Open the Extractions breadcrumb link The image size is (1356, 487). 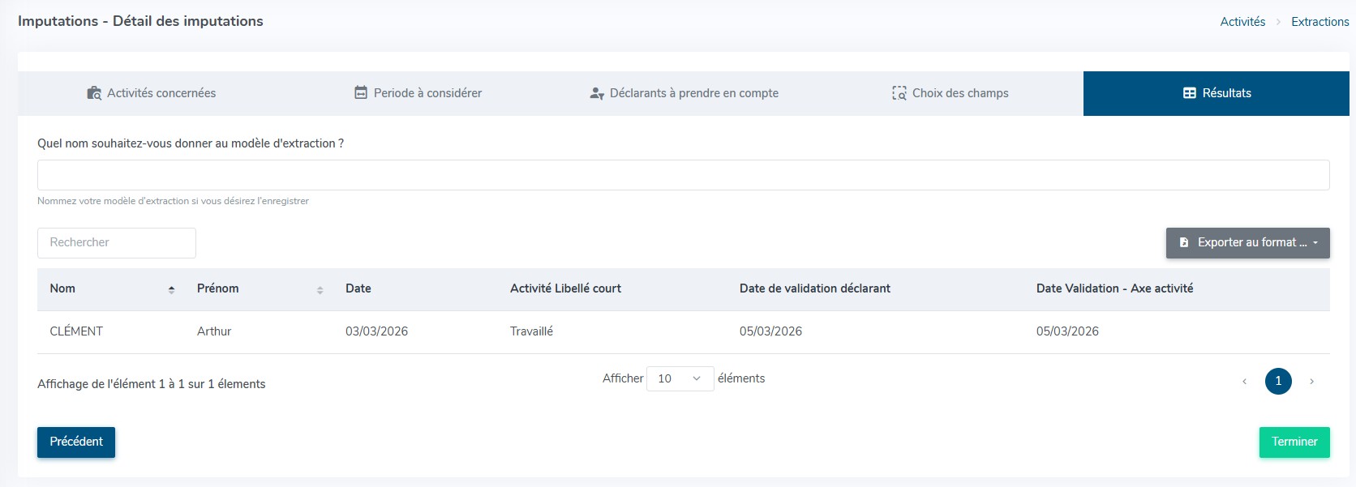[x=1320, y=22]
